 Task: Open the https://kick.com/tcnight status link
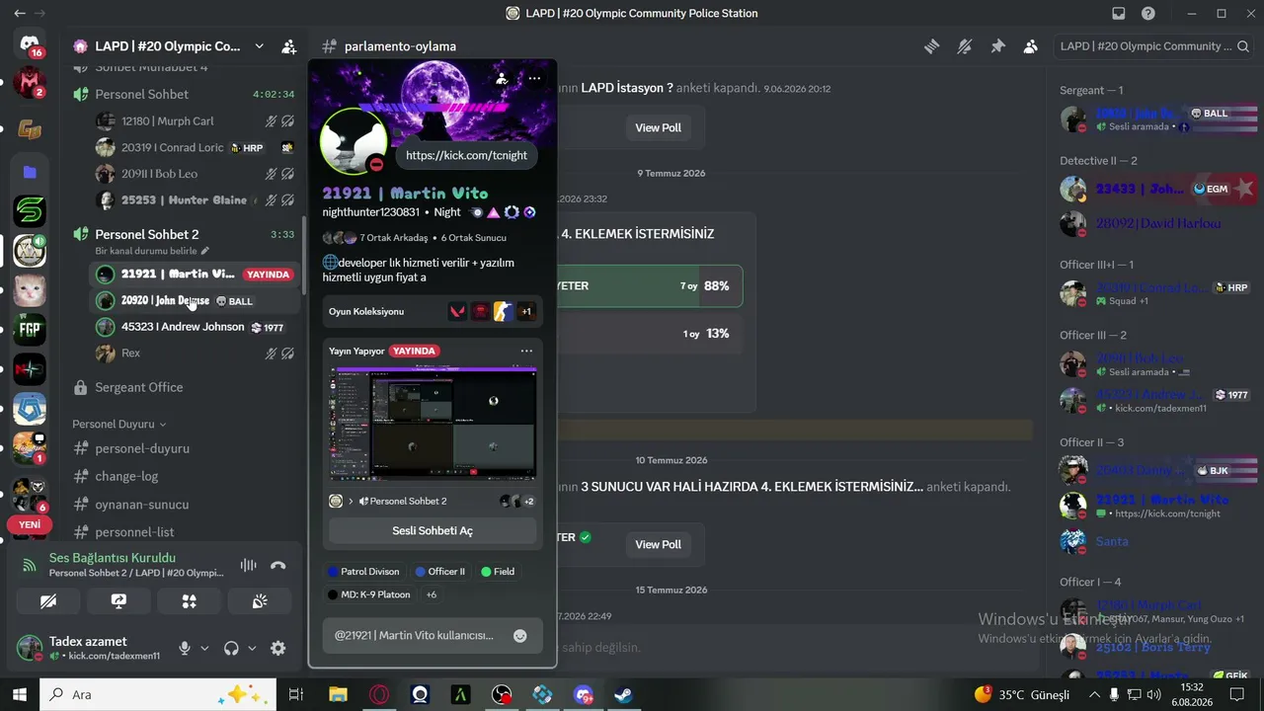click(x=466, y=155)
